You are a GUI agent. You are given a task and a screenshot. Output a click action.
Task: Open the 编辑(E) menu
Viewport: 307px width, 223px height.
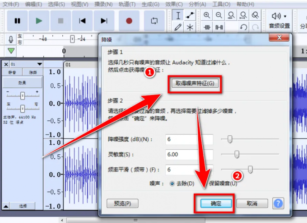[33, 4]
